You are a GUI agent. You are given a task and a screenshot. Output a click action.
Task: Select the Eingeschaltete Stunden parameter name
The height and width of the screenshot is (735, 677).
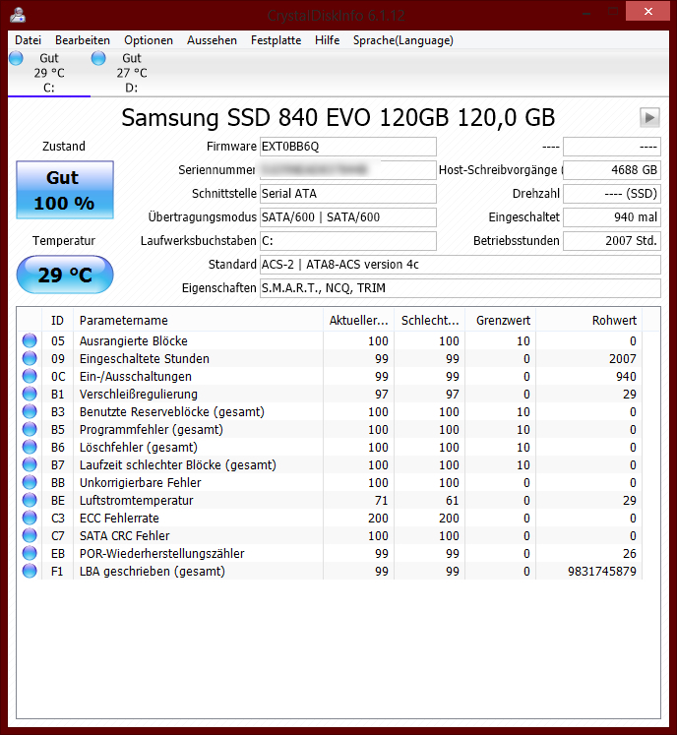pyautogui.click(x=145, y=359)
